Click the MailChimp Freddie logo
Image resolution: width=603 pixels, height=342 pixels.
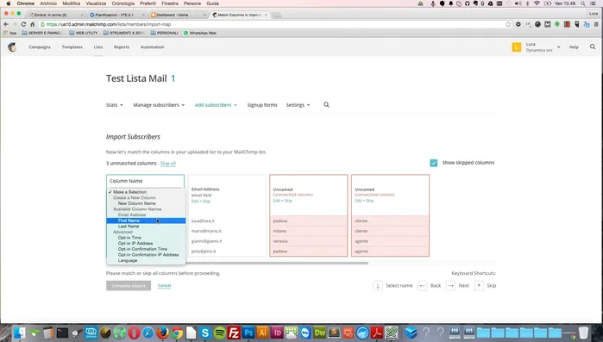[12, 47]
